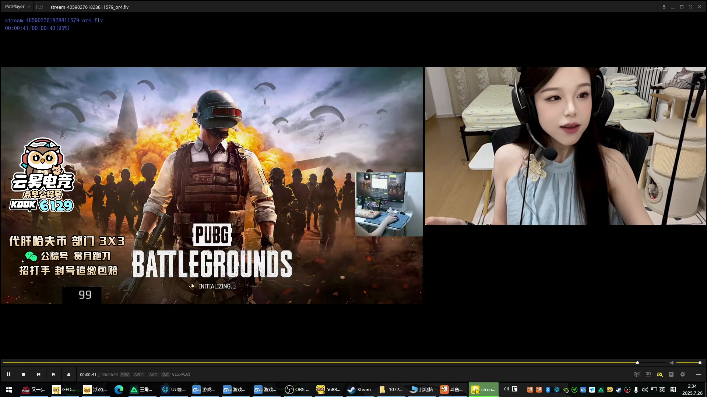Click the microphone tray icon
Image resolution: width=707 pixels, height=397 pixels.
tap(636, 390)
